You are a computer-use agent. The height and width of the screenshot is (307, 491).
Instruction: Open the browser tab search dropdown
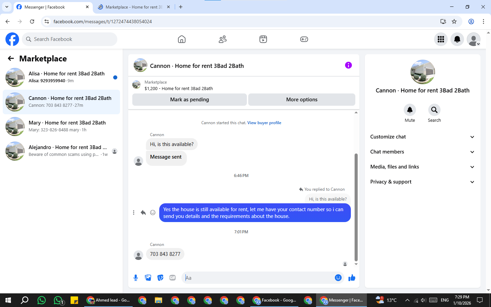[x=6, y=7]
